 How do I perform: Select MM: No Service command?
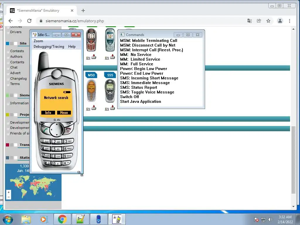(x=136, y=55)
